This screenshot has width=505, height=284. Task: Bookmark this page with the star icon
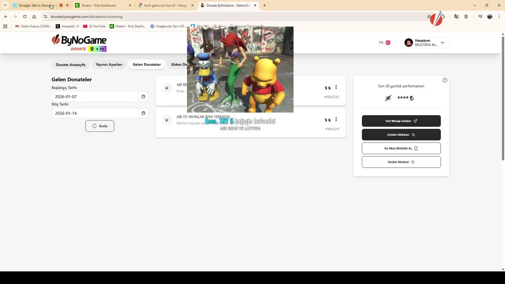(x=429, y=17)
